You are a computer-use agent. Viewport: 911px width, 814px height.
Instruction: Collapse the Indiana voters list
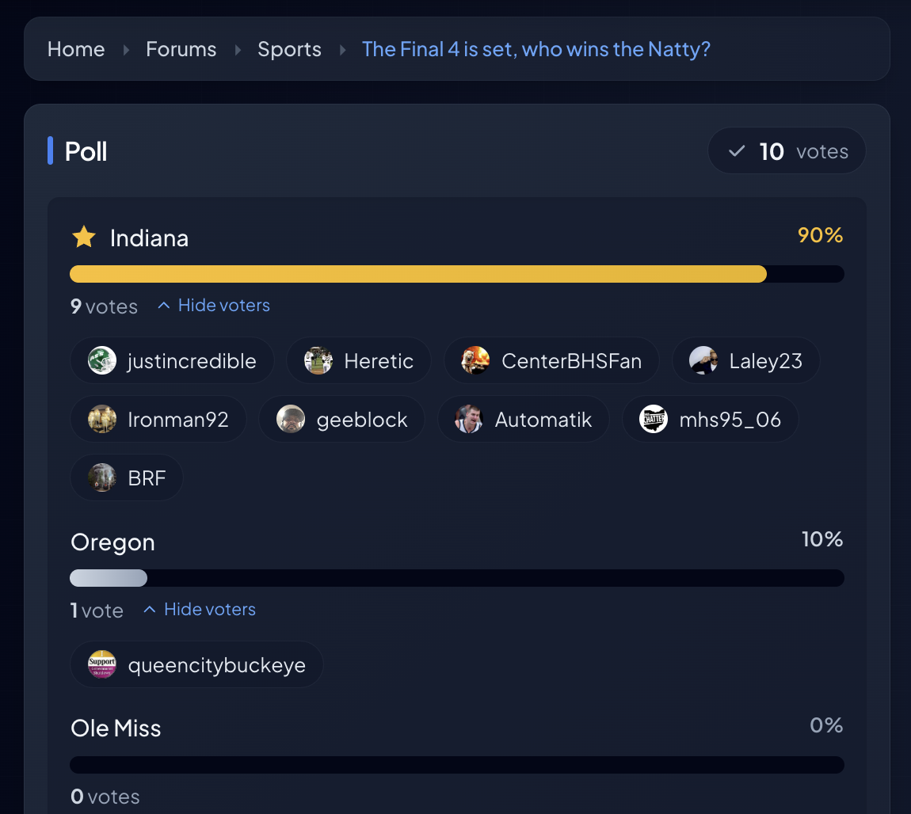coord(214,306)
